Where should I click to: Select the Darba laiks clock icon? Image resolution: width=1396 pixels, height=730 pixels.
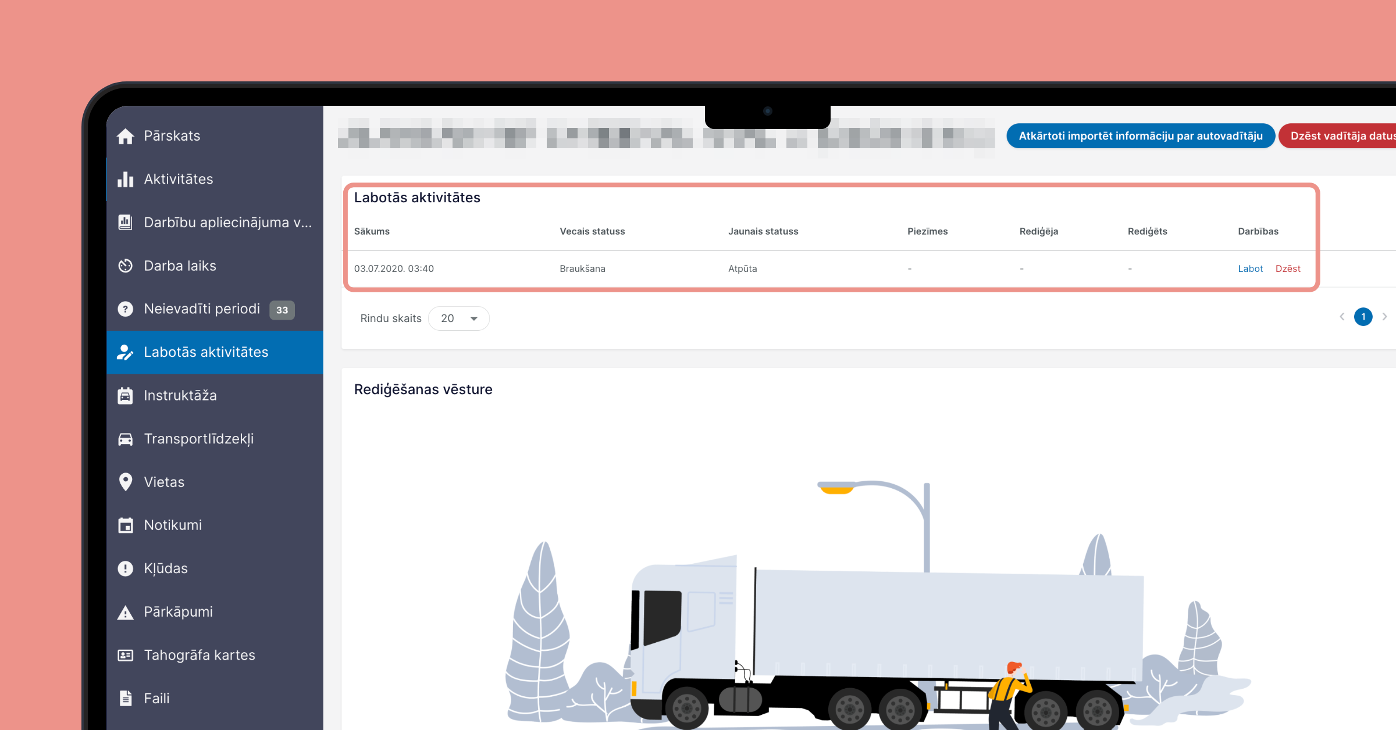pos(125,266)
